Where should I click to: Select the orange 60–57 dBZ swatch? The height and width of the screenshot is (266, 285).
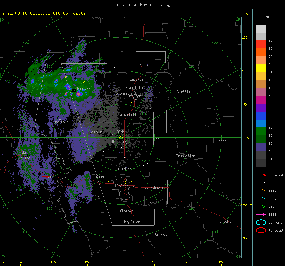[261, 53]
